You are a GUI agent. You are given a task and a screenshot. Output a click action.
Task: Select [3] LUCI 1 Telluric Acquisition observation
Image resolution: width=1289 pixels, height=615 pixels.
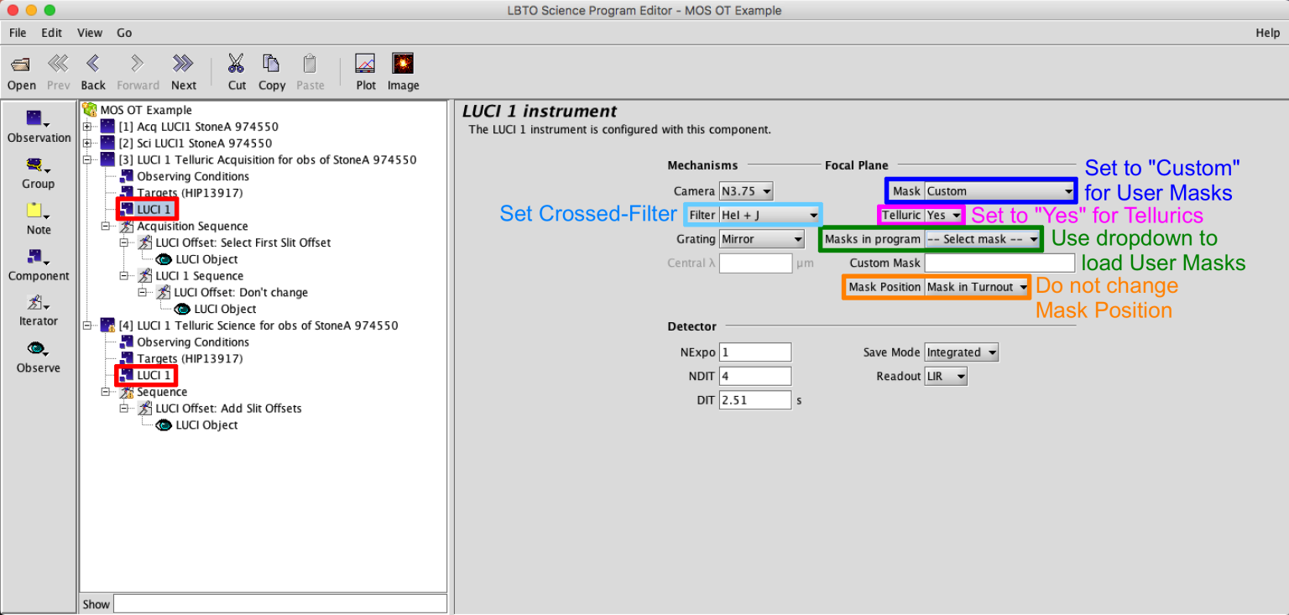[x=267, y=159]
